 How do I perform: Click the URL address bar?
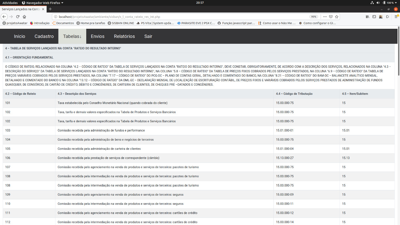pyautogui.click(x=181, y=17)
